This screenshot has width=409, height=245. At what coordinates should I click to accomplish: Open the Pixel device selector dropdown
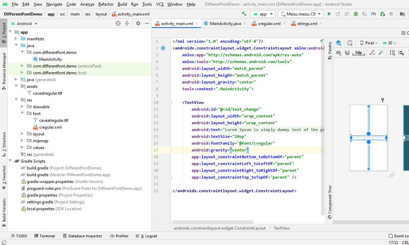(x=369, y=43)
